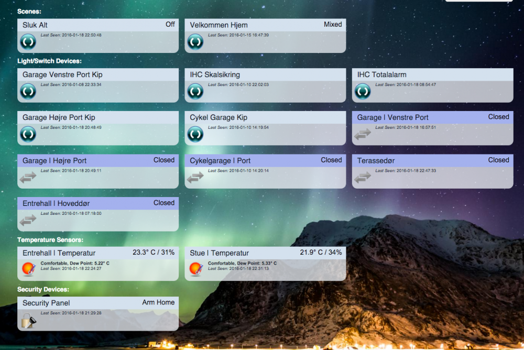Click the Sluk Alt Off status
The image size is (524, 350).
click(170, 24)
